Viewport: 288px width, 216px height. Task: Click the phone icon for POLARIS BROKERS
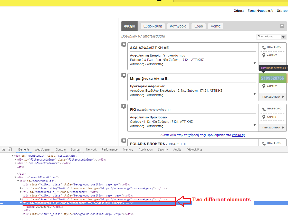point(264,143)
